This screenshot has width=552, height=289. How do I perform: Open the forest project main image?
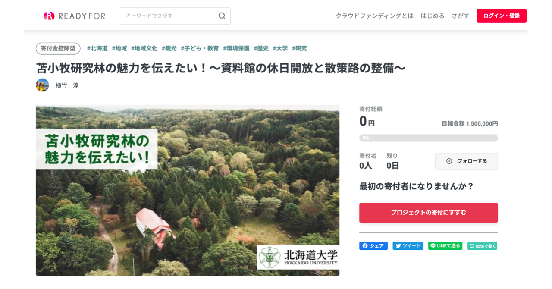(188, 190)
